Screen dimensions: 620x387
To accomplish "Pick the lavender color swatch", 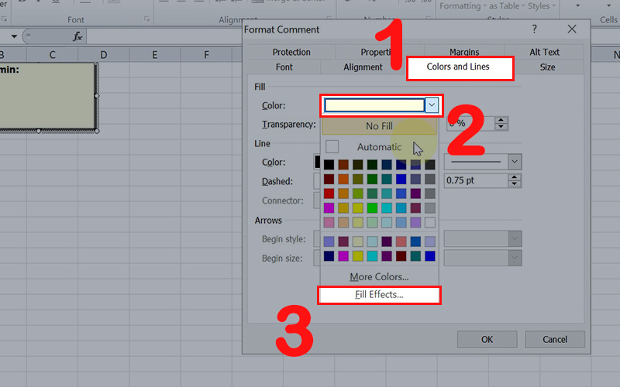I will pos(415,222).
